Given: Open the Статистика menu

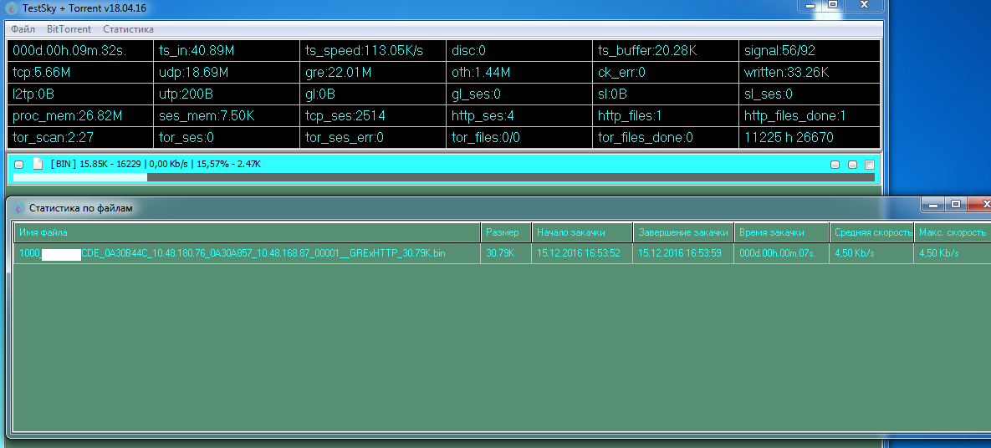Looking at the screenshot, I should 128,29.
